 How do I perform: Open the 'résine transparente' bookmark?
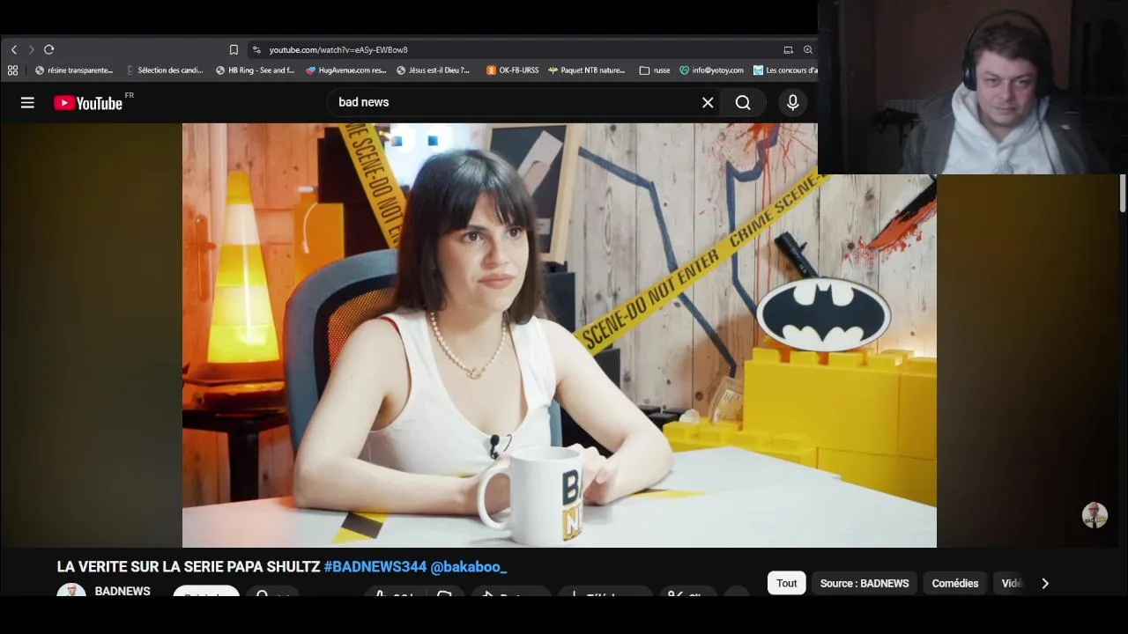pyautogui.click(x=74, y=70)
